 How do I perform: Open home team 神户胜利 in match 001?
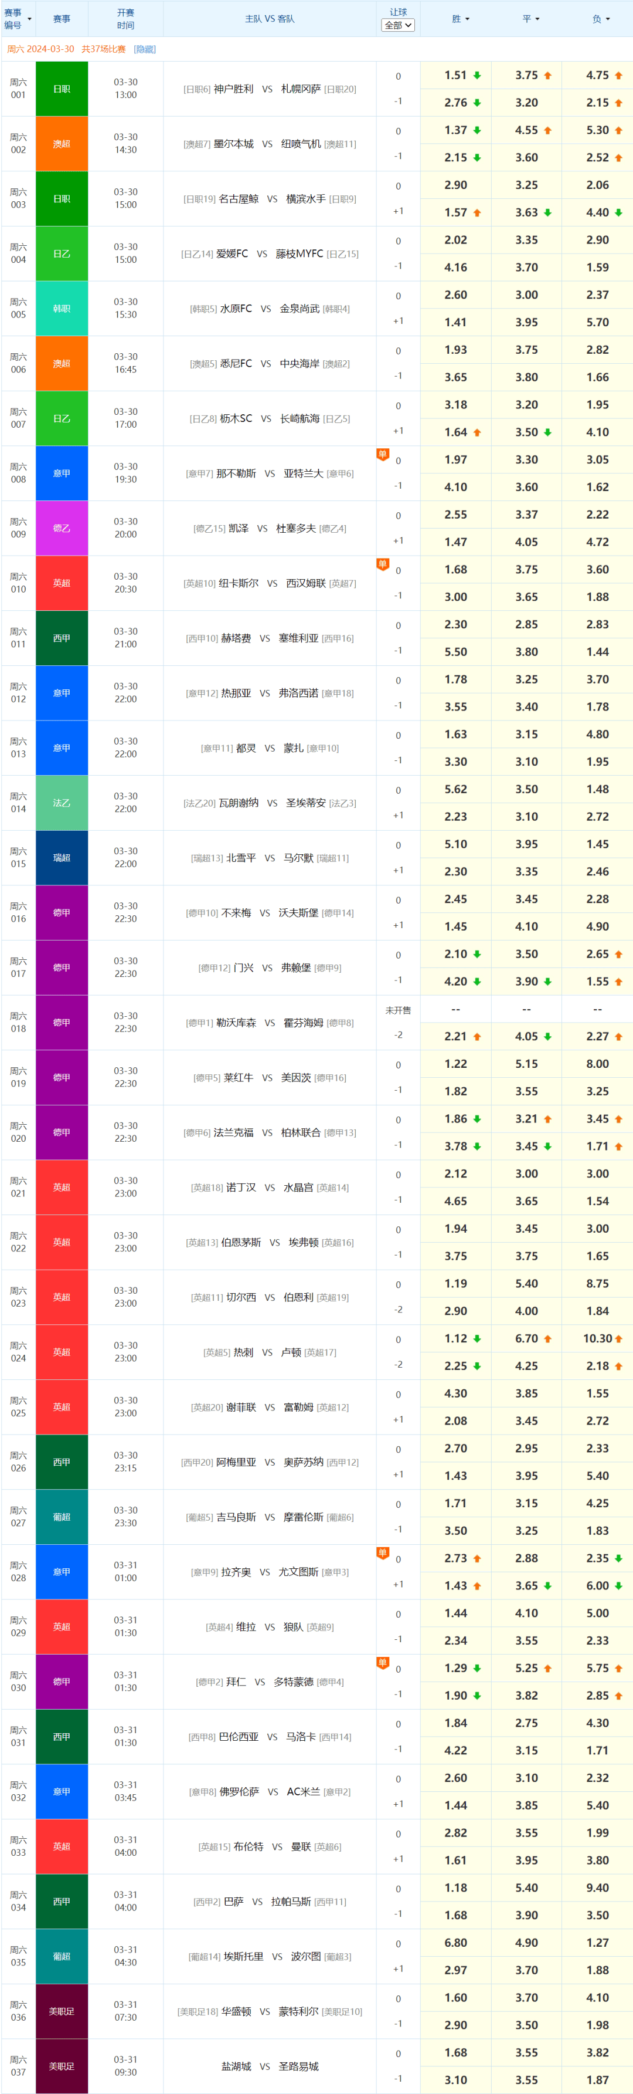pos(234,89)
